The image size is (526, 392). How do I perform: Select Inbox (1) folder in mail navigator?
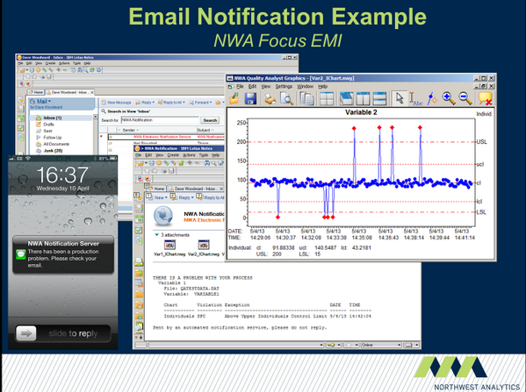coord(53,118)
